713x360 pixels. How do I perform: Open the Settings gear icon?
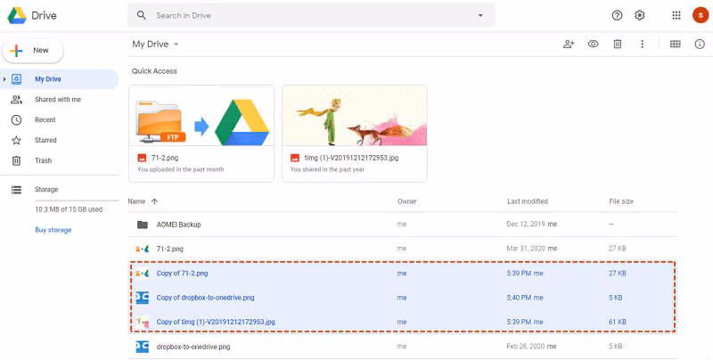coord(639,15)
